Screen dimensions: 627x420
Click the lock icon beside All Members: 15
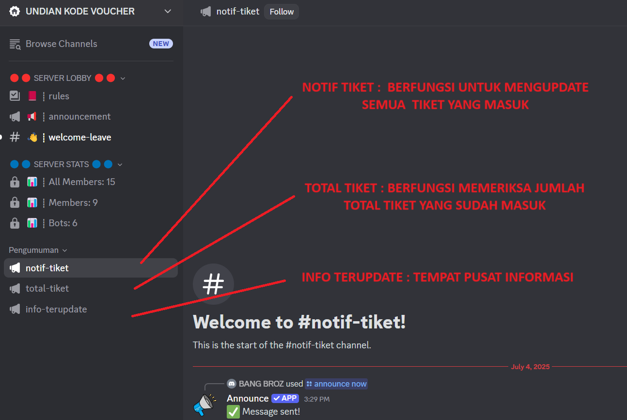tap(15, 182)
